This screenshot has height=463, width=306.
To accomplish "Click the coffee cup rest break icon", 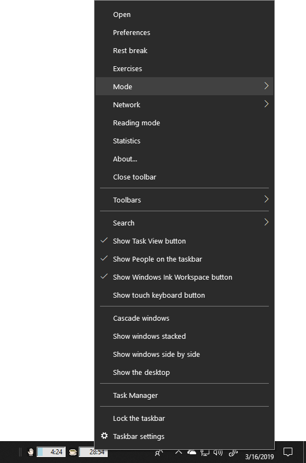I will 73,452.
